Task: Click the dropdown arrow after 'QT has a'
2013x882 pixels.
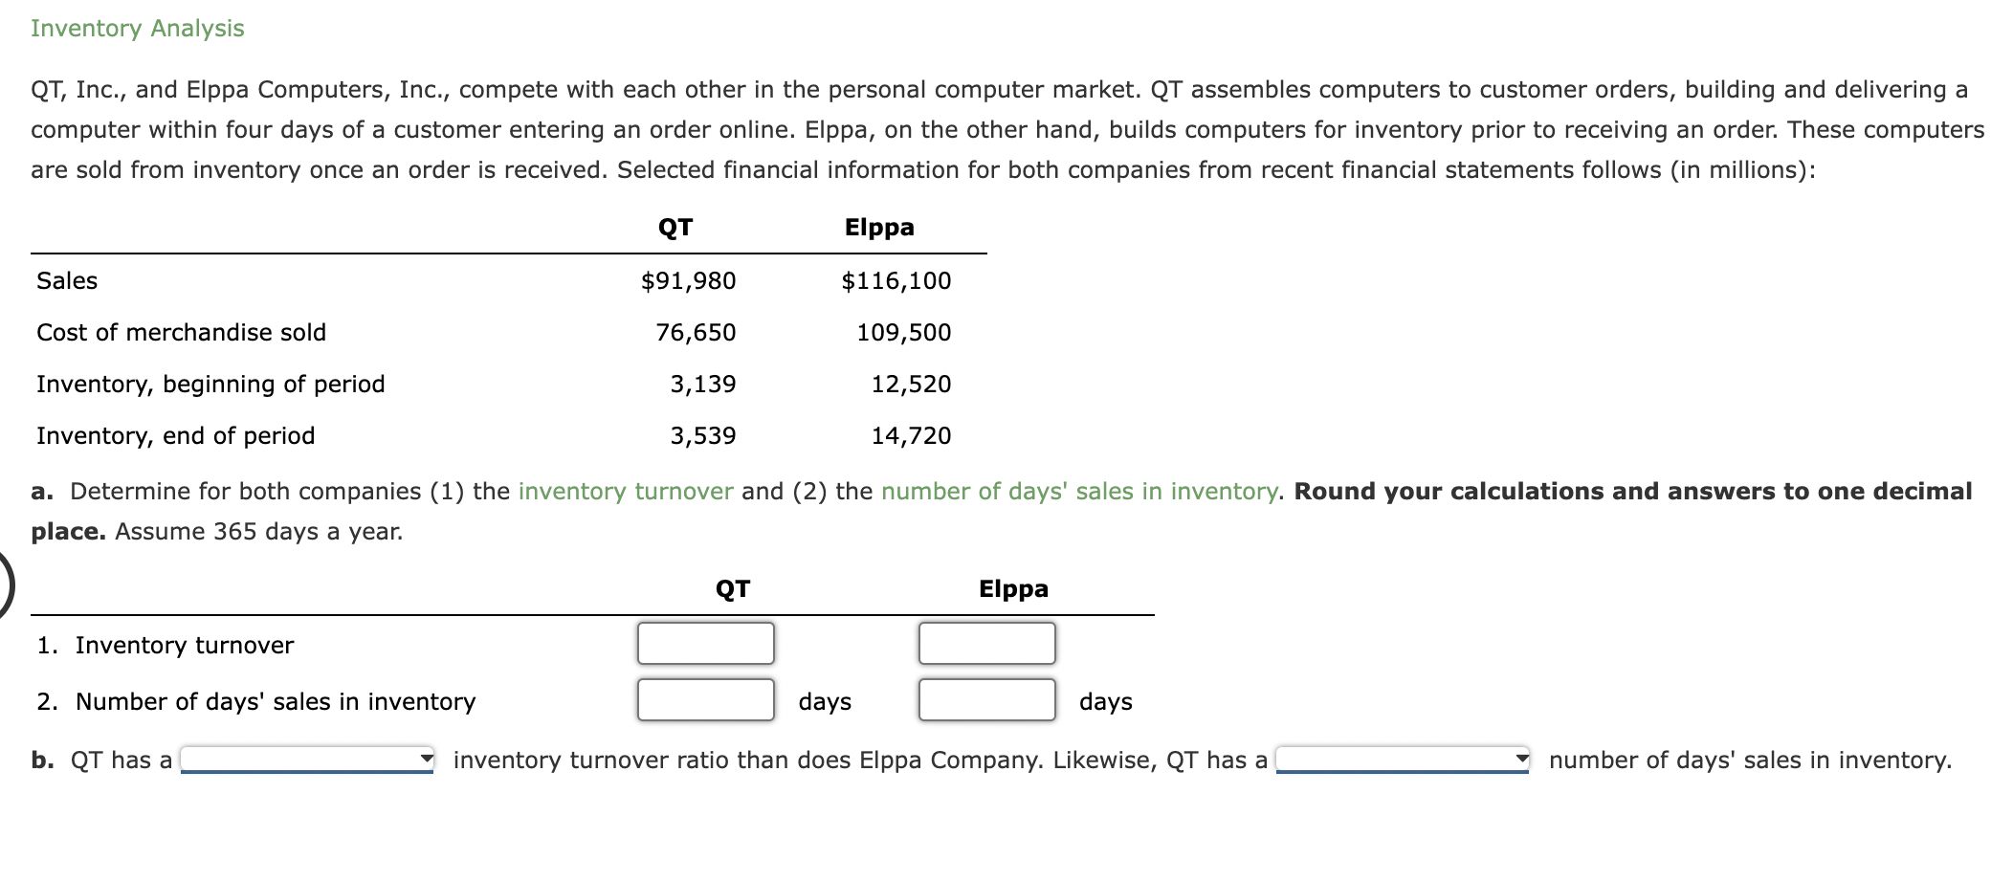Action: tap(427, 758)
